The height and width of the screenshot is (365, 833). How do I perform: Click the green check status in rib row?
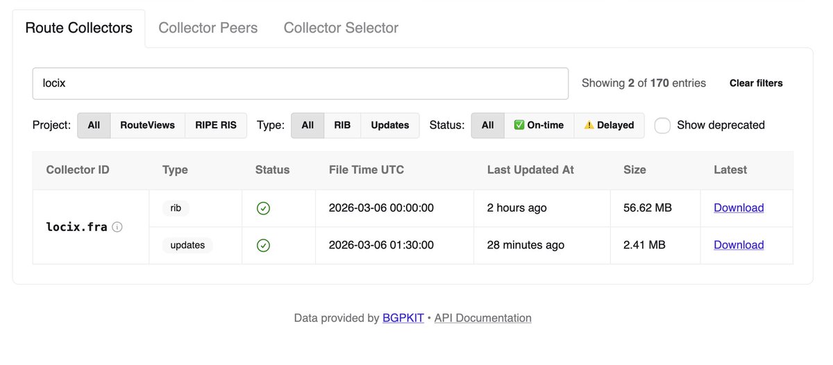click(x=263, y=208)
